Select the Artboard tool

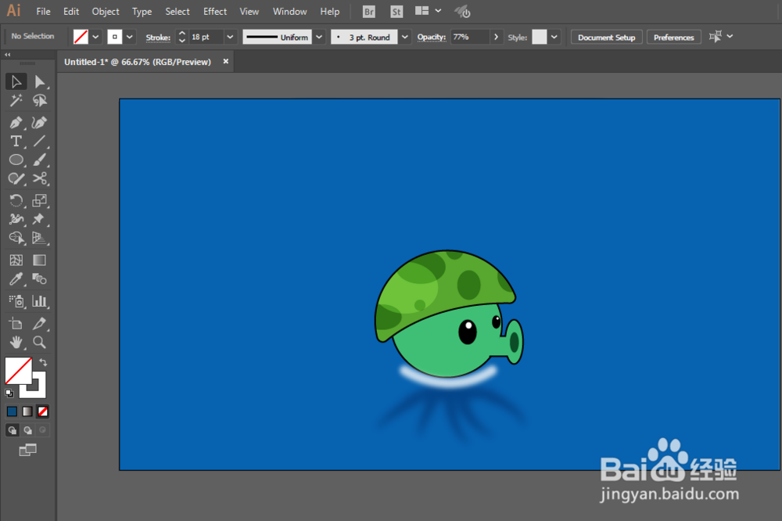coord(16,323)
